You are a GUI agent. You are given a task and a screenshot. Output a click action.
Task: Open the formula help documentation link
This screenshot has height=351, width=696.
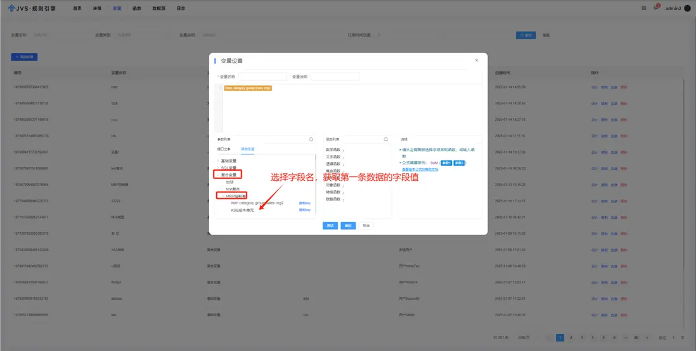(x=420, y=169)
